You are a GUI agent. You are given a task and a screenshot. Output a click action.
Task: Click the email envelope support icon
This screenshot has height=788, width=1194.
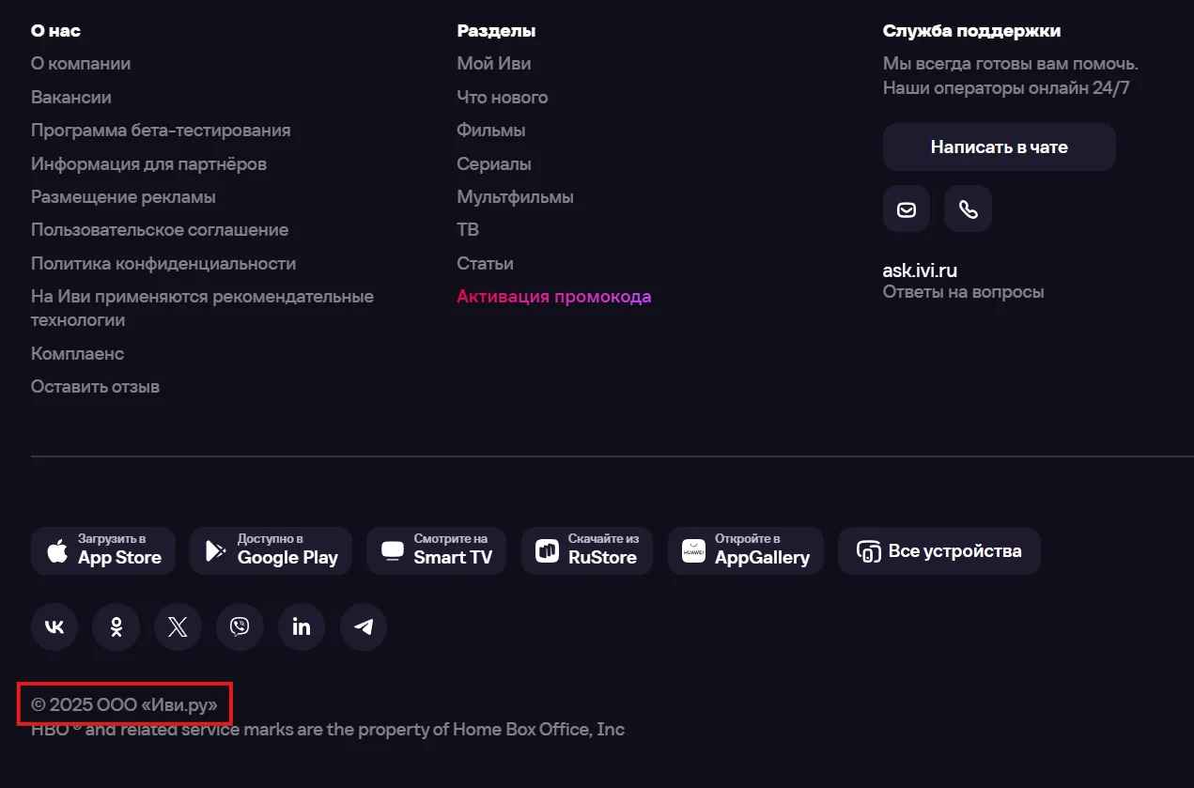point(907,209)
